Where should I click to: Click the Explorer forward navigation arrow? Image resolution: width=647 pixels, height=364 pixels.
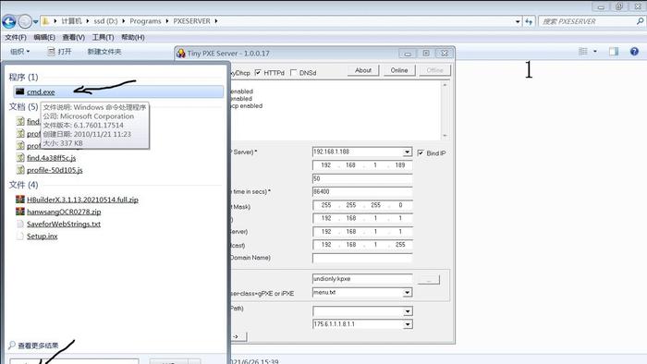pyautogui.click(x=25, y=21)
